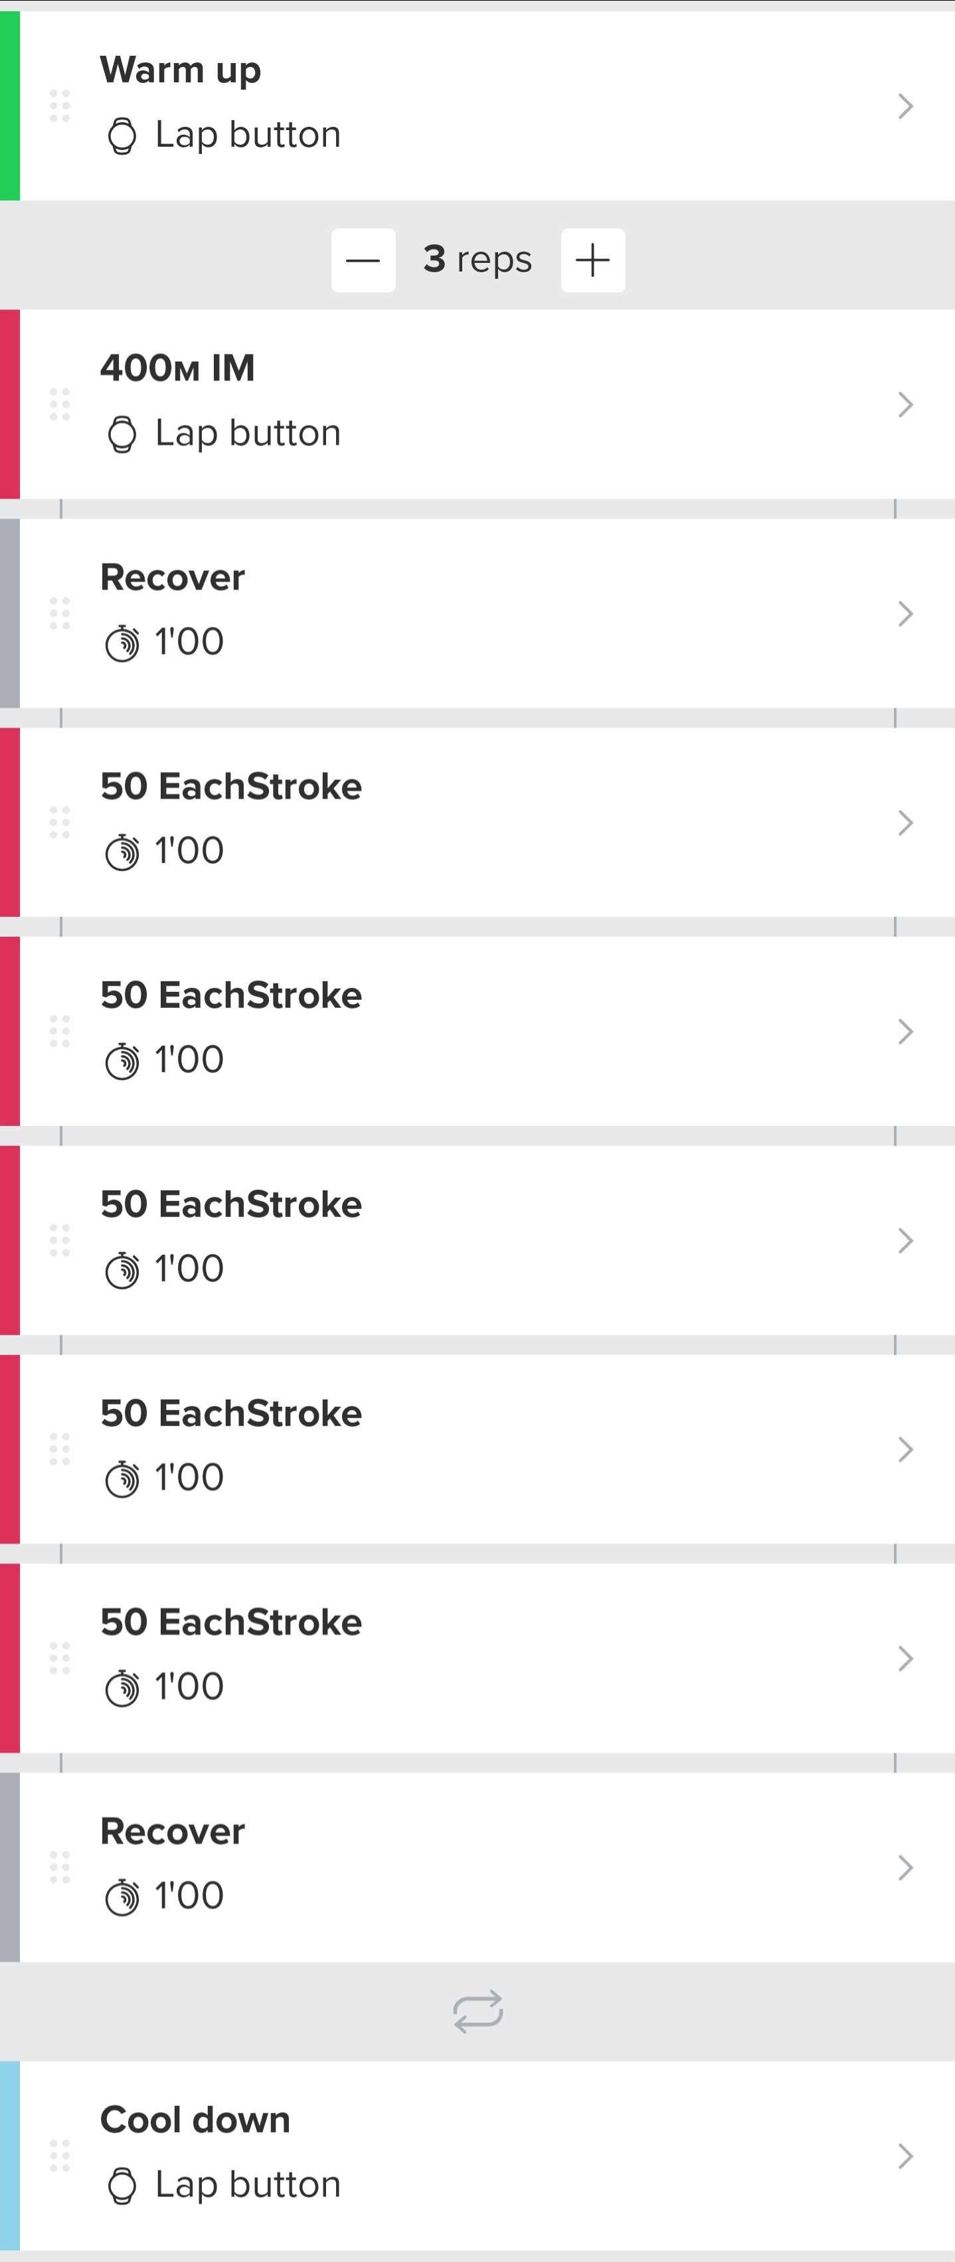The width and height of the screenshot is (955, 2262).
Task: Tap the green Warm up color bar
Action: coord(10,106)
